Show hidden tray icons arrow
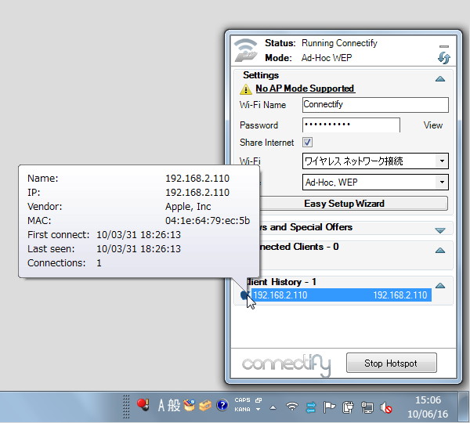This screenshot has width=470, height=423. coord(273,407)
